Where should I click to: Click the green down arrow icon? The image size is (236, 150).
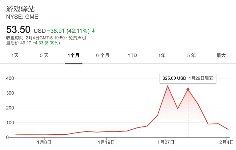point(93,31)
